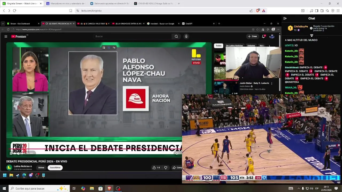Image resolution: width=342 pixels, height=192 pixels.
Task: Open the Brave menu hamburger
Action: point(338,11)
